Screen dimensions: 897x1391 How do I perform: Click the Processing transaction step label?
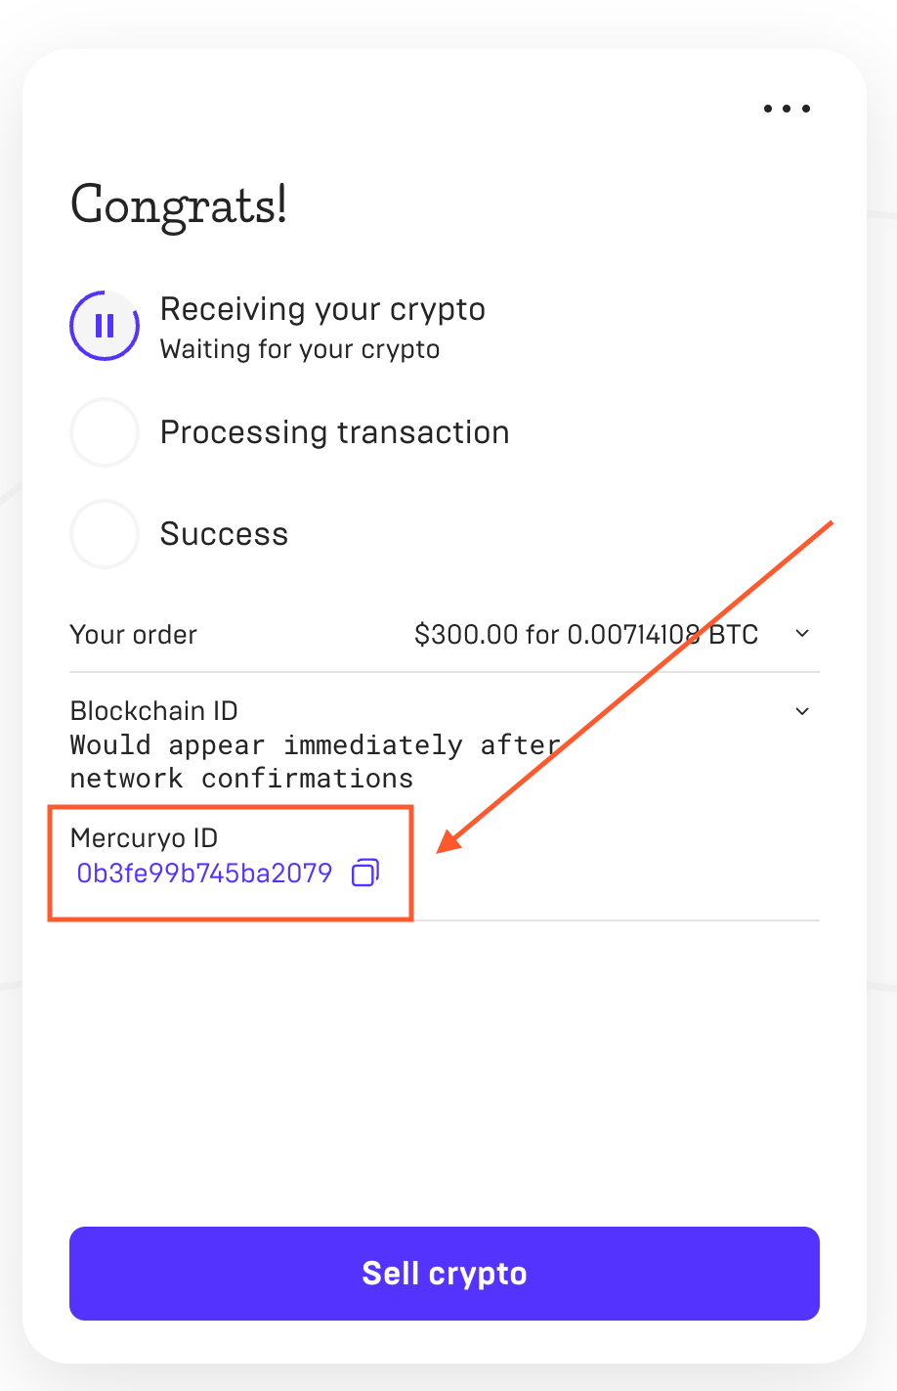click(x=334, y=432)
